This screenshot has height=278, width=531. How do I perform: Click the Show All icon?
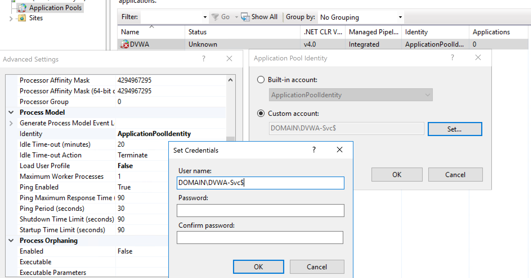[x=245, y=17]
